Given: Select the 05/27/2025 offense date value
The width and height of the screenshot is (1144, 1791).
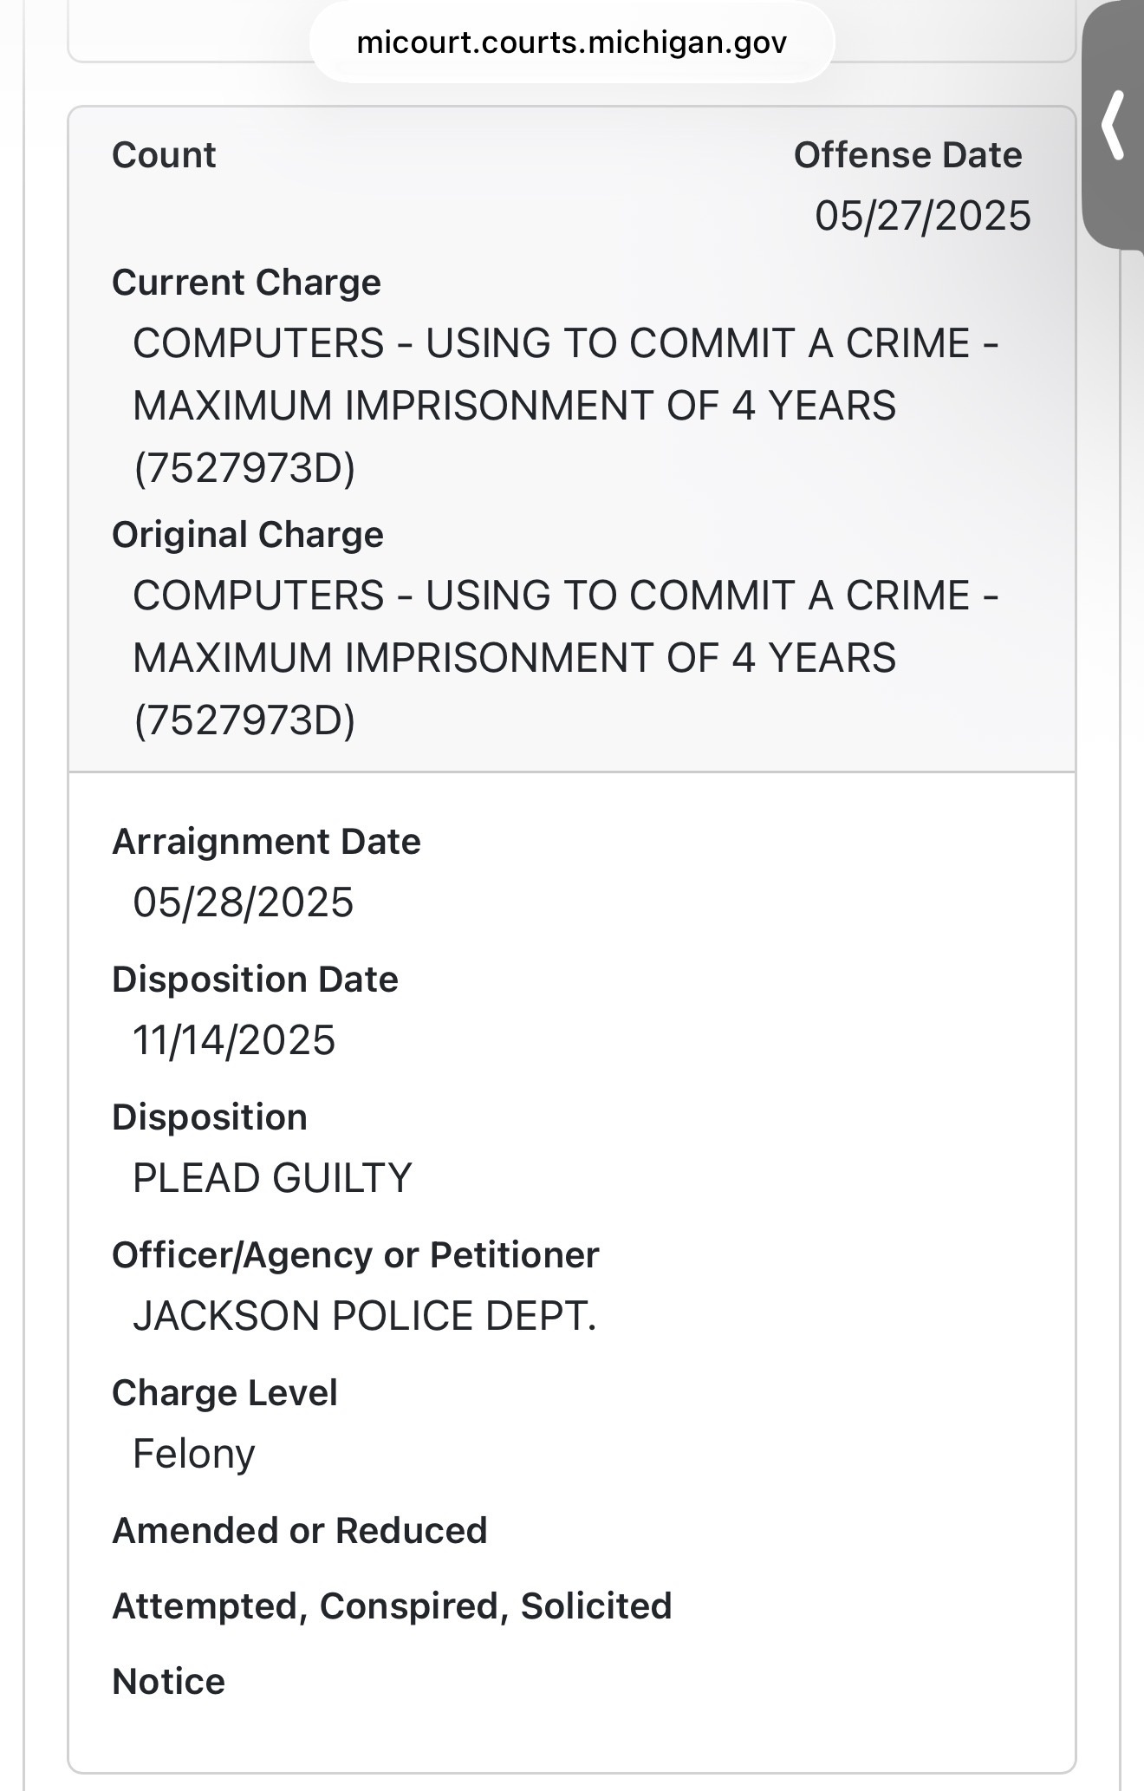Looking at the screenshot, I should coord(922,216).
